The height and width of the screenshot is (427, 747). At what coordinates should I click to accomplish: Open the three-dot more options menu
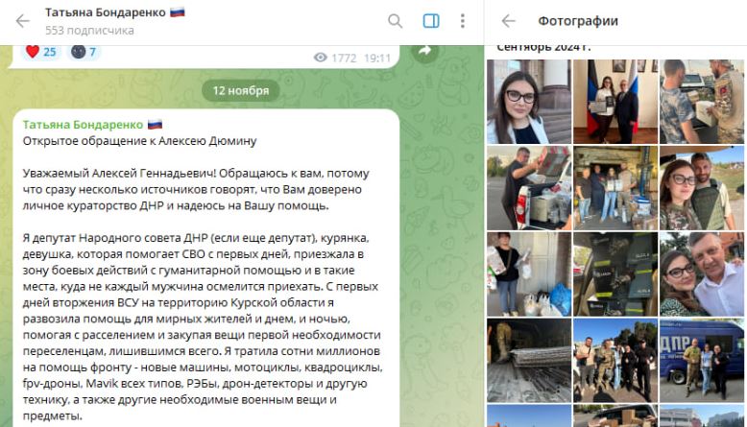pyautogui.click(x=462, y=21)
